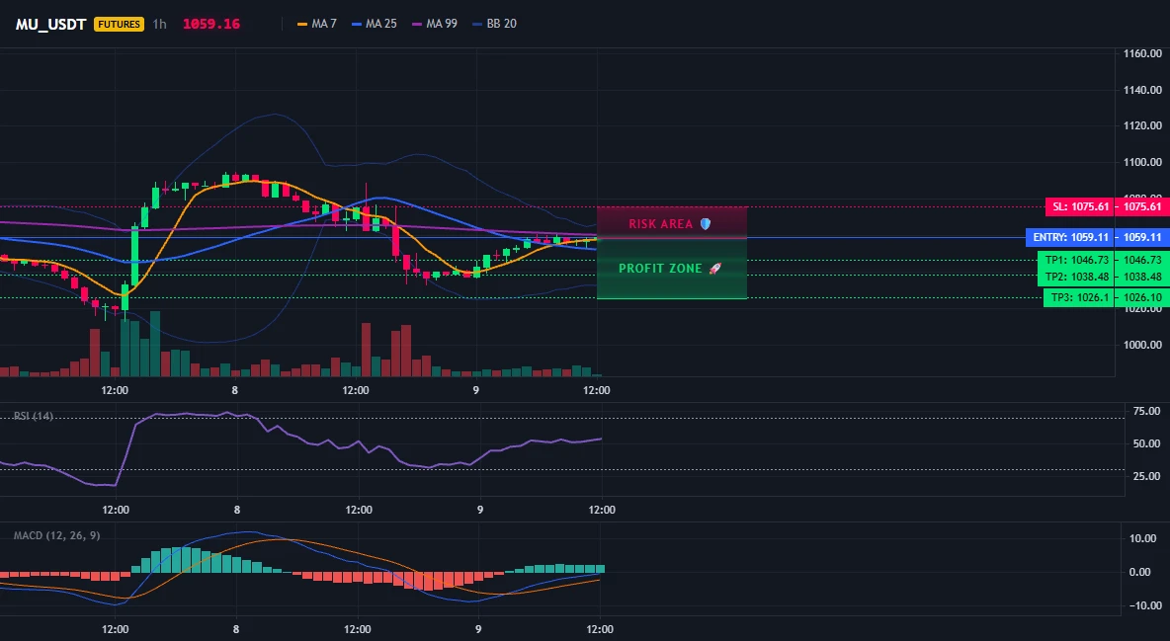Screen dimensions: 1170x641
Task: Click the 1160.00 price axis label
Action: coord(1142,53)
